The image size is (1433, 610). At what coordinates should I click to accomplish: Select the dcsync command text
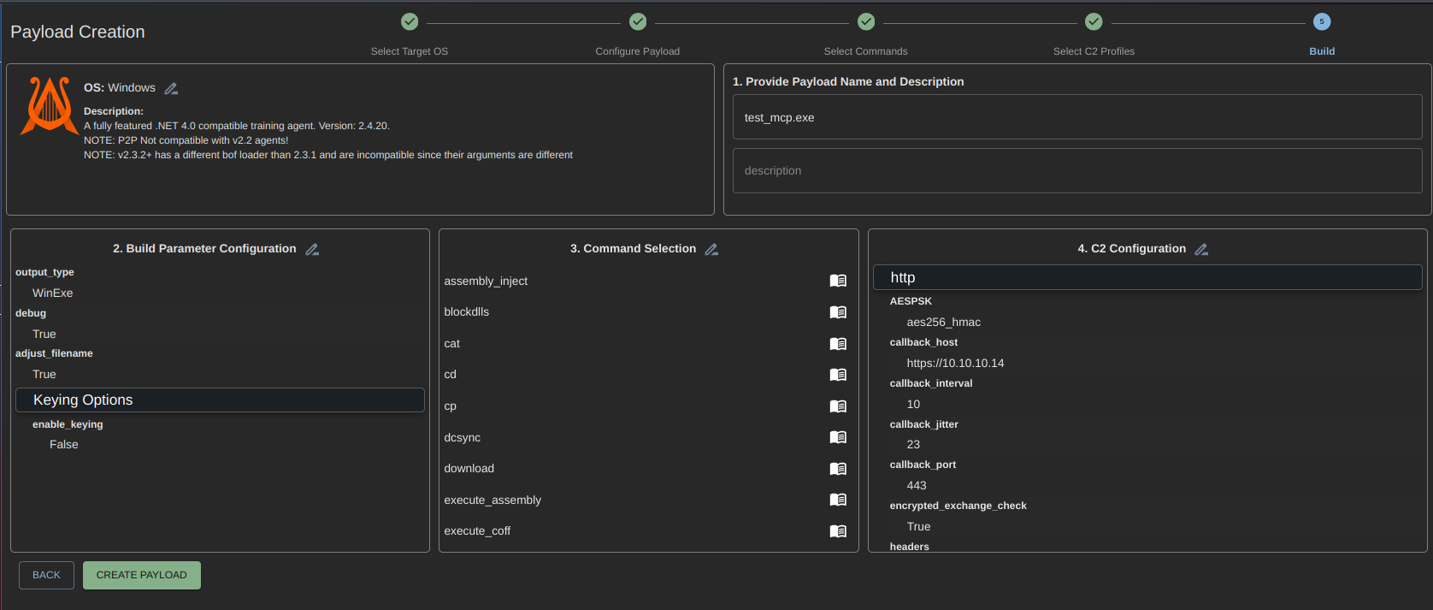(x=463, y=437)
